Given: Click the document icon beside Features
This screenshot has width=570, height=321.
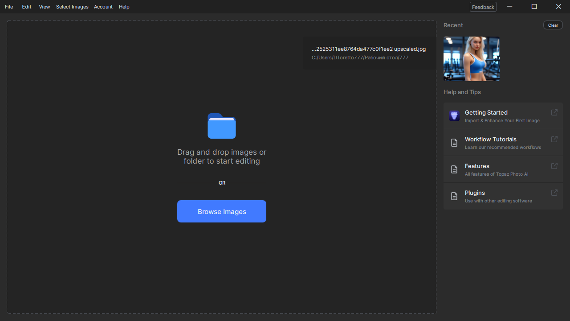Looking at the screenshot, I should click(454, 169).
